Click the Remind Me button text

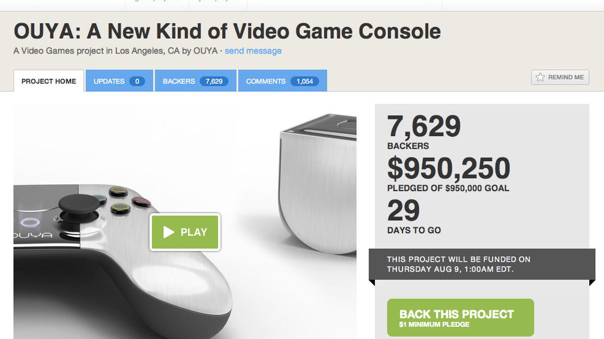coord(566,77)
